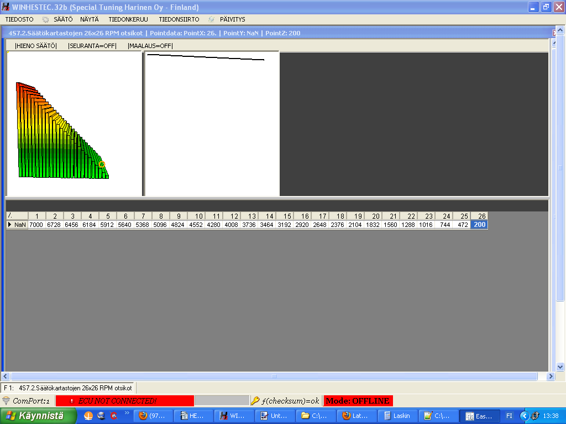
Task: Select cell with value 4008
Action: pyautogui.click(x=232, y=225)
